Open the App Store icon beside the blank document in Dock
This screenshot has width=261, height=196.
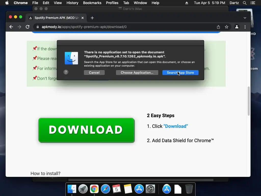click(167, 189)
